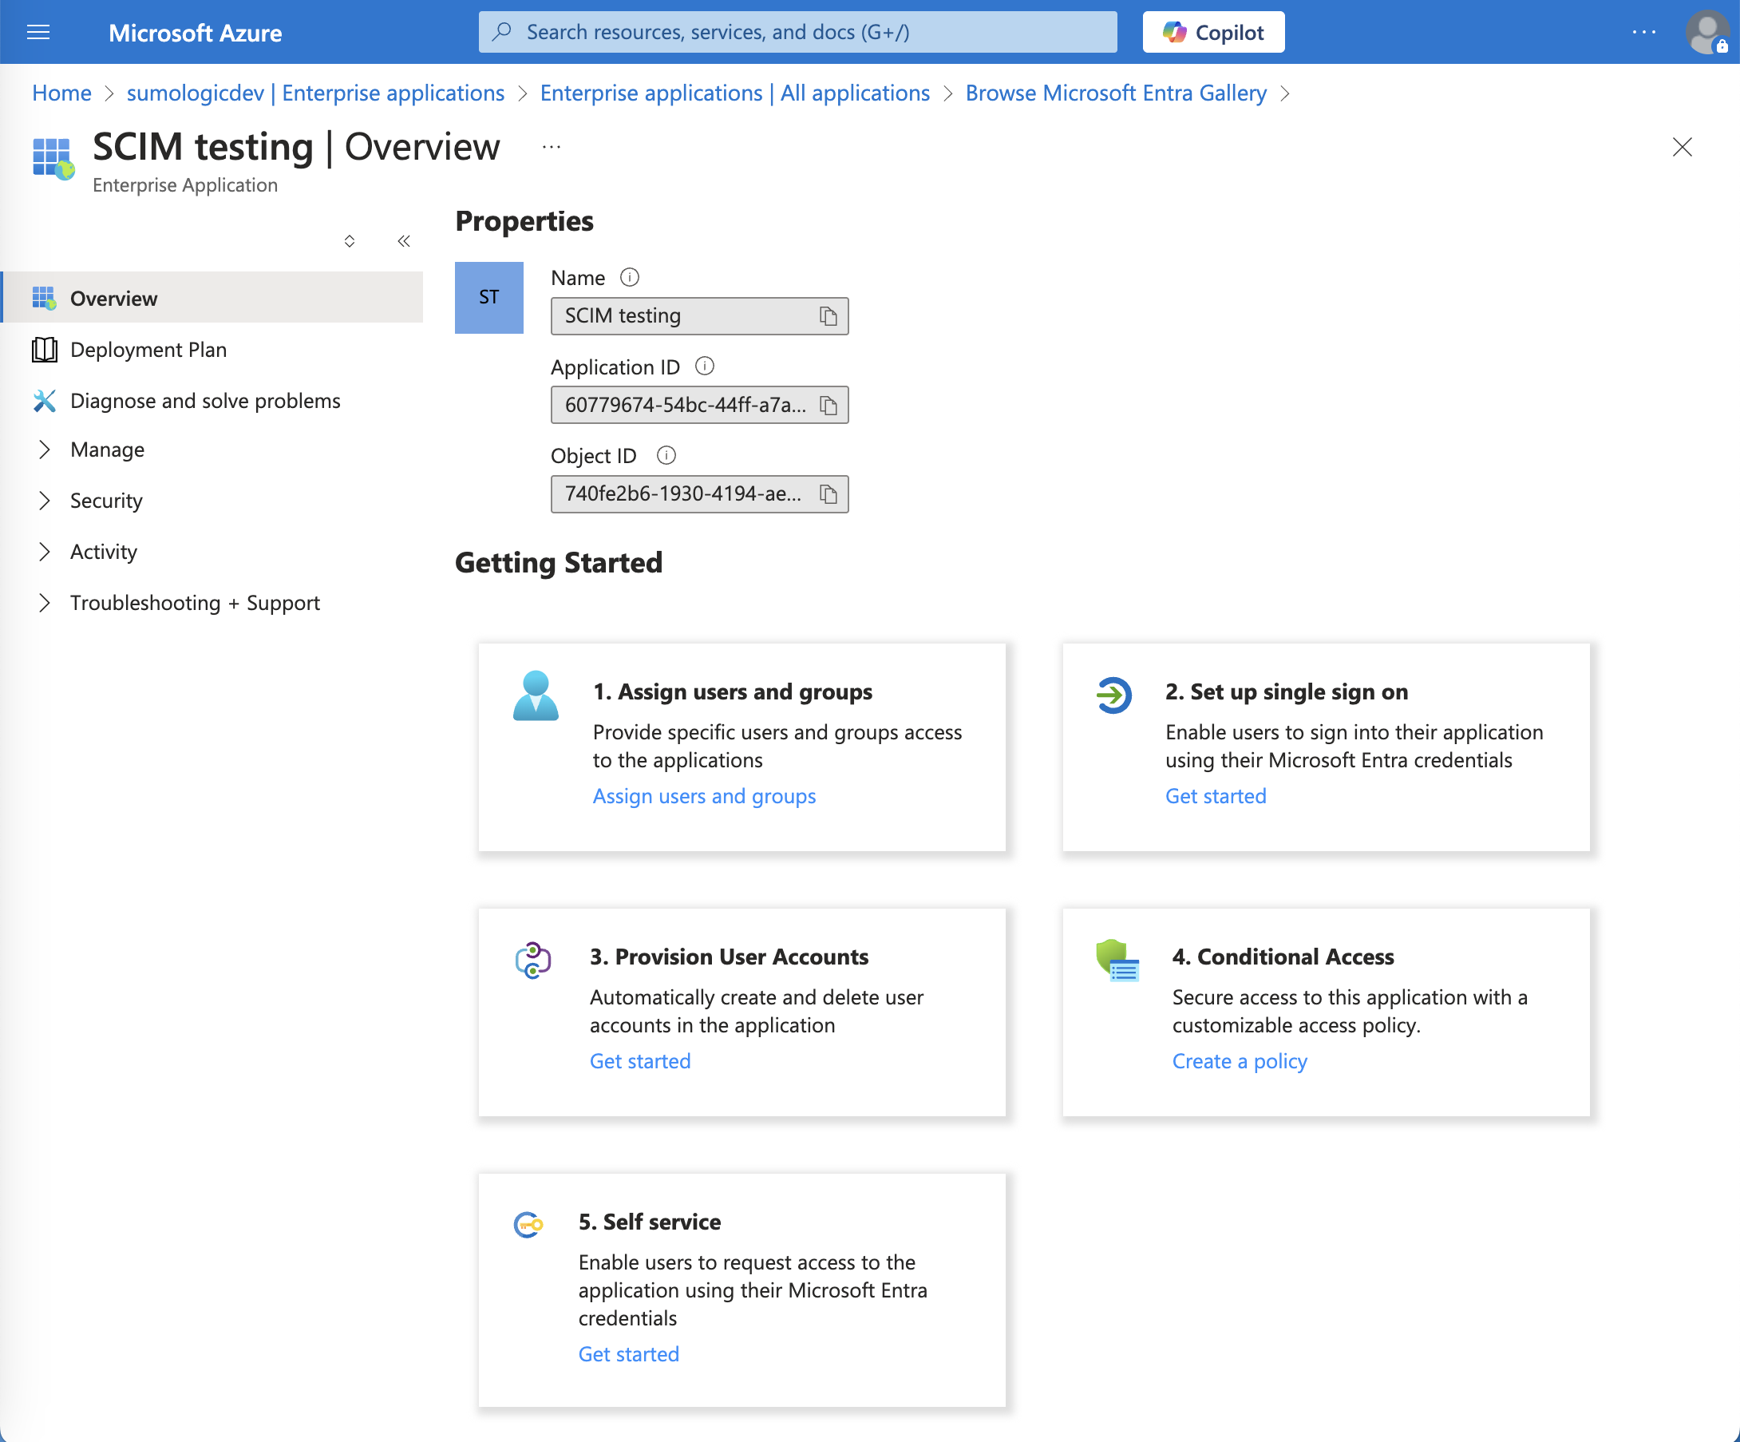1740x1442 pixels.
Task: Expand Troubleshooting + Support section
Action: (x=195, y=604)
